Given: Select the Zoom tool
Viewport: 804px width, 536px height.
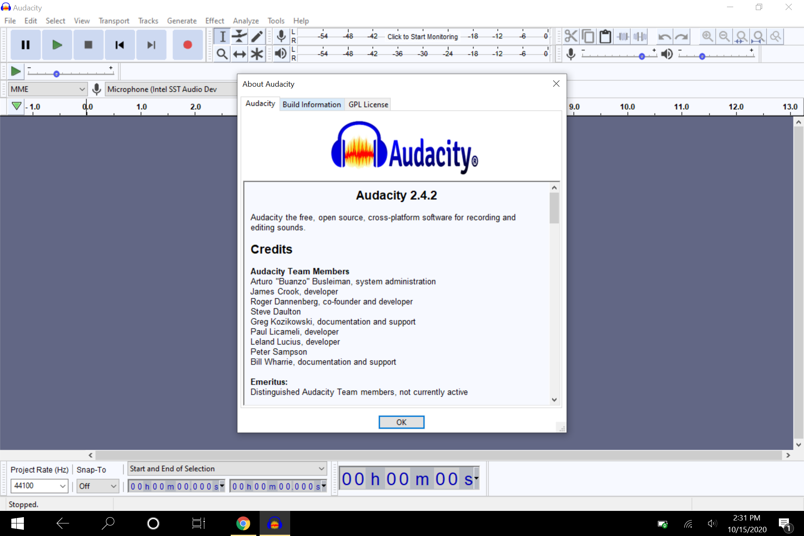Looking at the screenshot, I should click(222, 54).
